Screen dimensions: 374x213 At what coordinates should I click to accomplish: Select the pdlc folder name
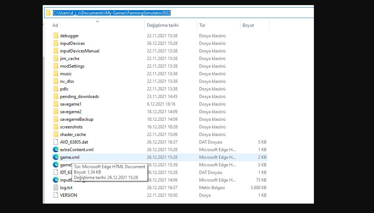(64, 89)
